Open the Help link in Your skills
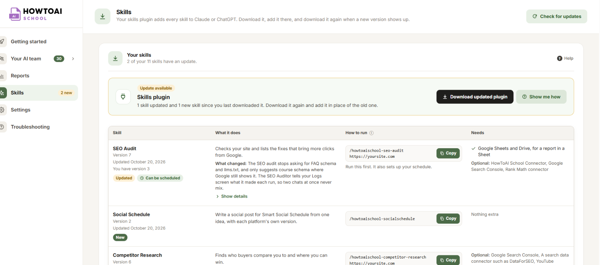 tap(565, 58)
